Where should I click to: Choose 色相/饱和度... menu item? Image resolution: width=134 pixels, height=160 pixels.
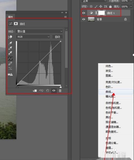(x=116, y=108)
